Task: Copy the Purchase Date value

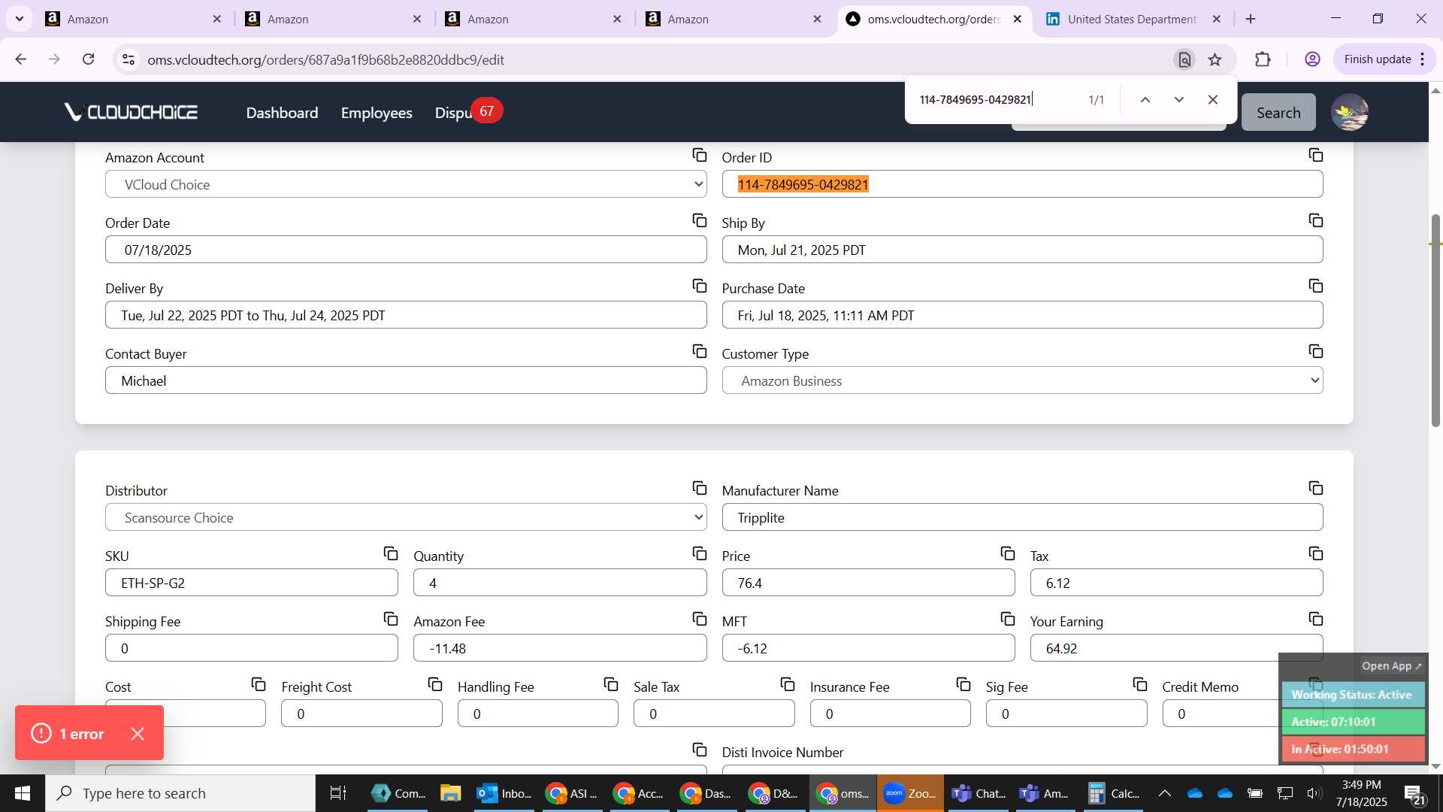Action: coord(1315,286)
